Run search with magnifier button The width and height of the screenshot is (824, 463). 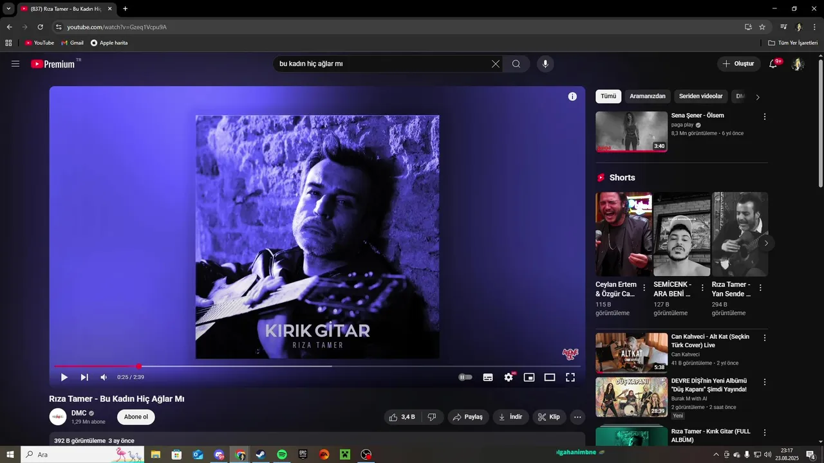(516, 64)
